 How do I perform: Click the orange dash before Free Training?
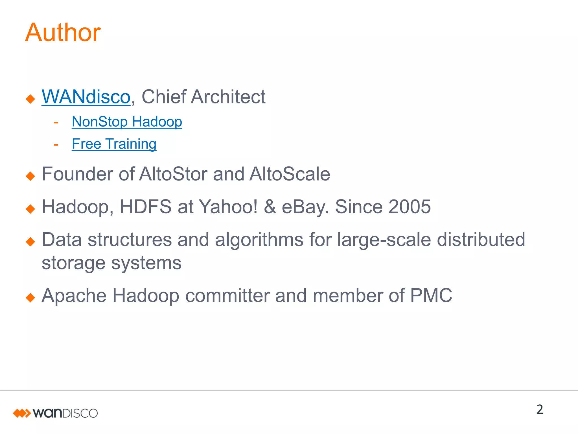point(56,145)
